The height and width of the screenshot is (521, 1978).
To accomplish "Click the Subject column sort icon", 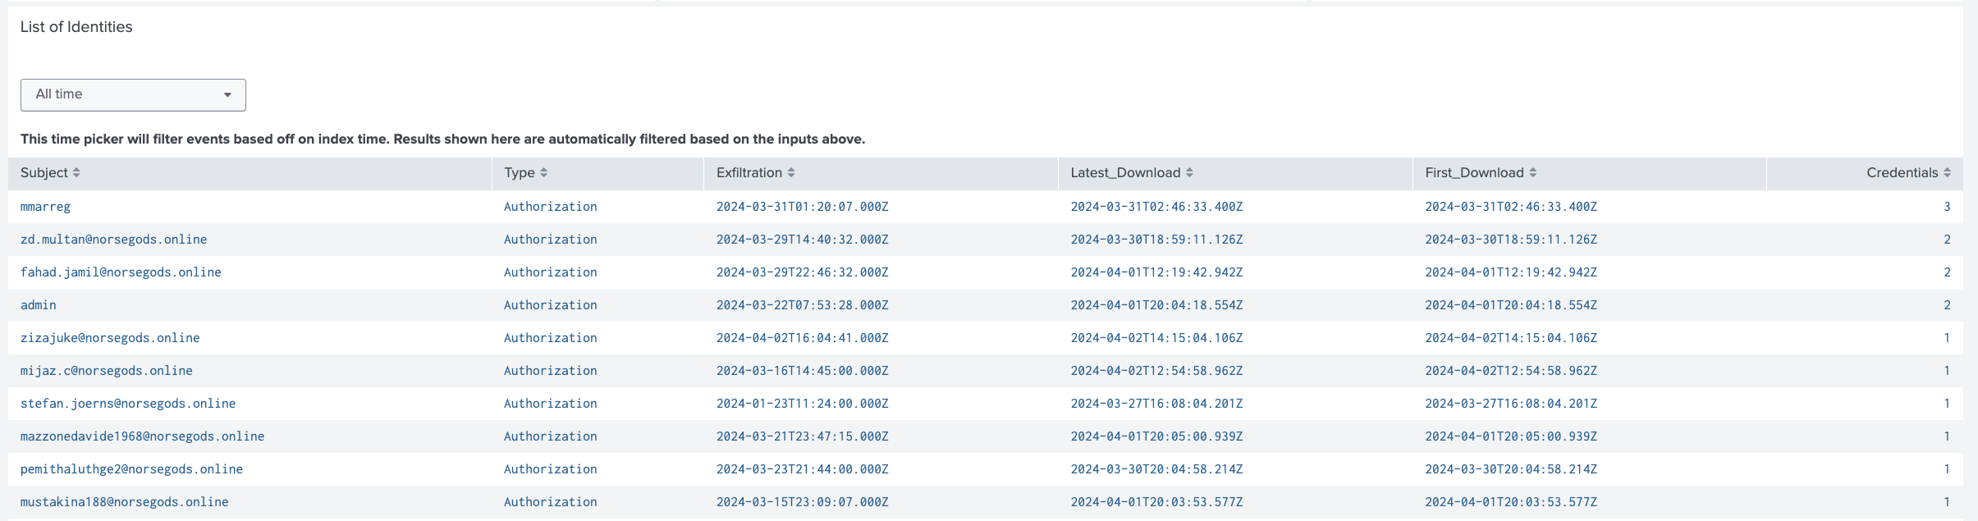I will [76, 173].
